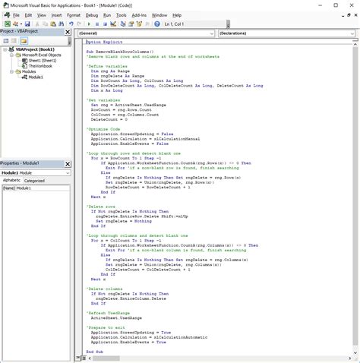Open the Help menu

[177, 15]
